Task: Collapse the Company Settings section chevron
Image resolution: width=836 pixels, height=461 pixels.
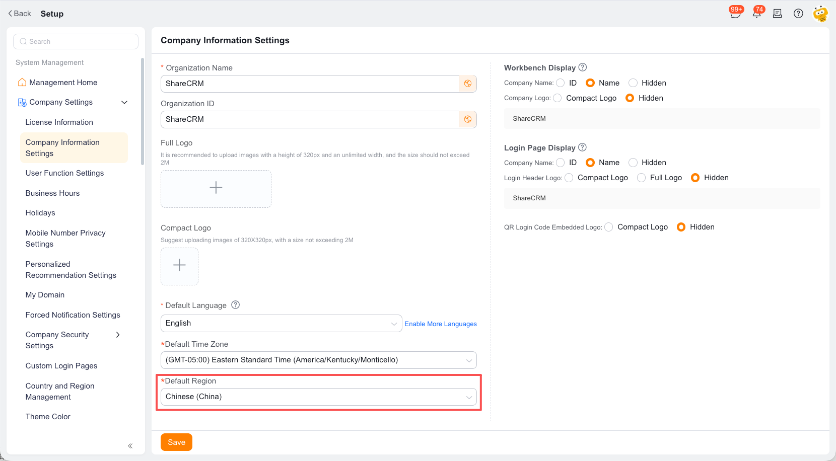Action: [124, 102]
